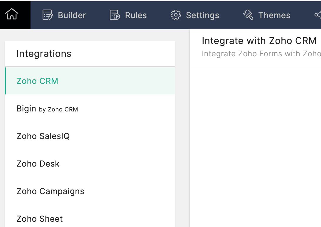This screenshot has width=321, height=227.
Task: Open Zoho SalesIQ integration
Action: click(90, 136)
